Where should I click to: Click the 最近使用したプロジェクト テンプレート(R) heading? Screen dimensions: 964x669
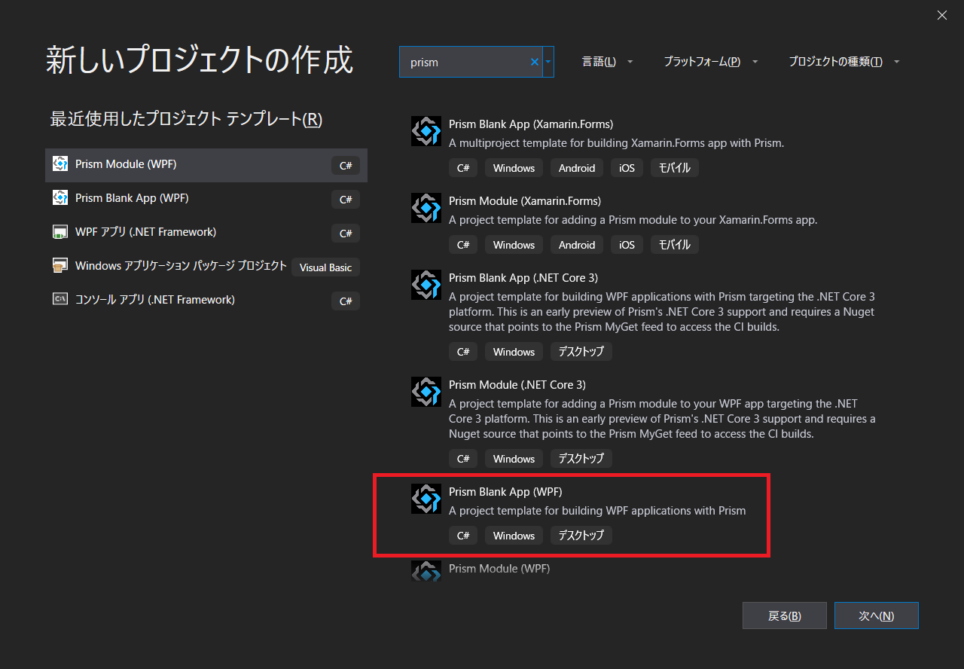click(x=186, y=119)
